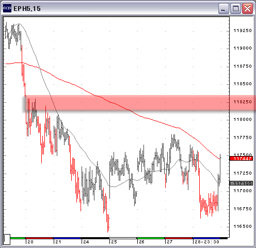Click date label 21 on time axis
Screen dimensions: 256x248
[58, 242]
